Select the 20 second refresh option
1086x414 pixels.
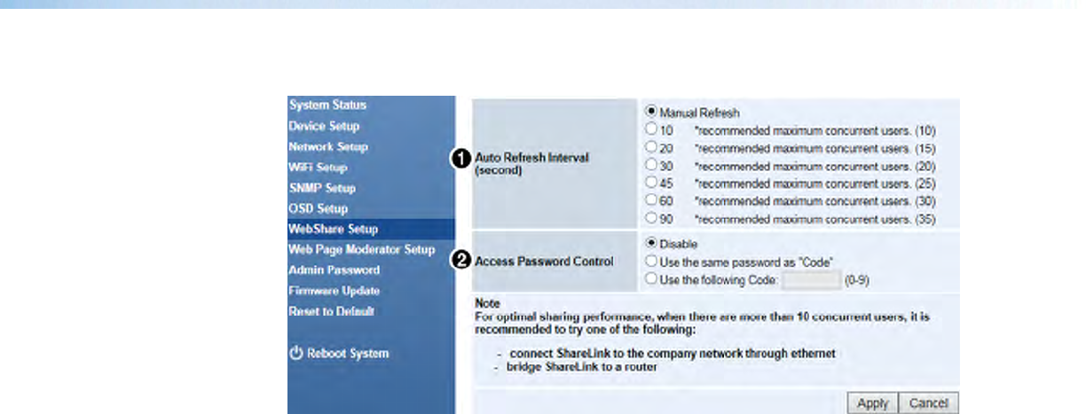coord(652,147)
